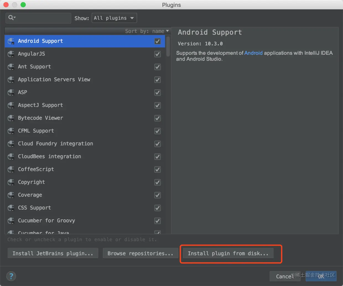
Task: Click Browse repositories button
Action: click(141, 253)
